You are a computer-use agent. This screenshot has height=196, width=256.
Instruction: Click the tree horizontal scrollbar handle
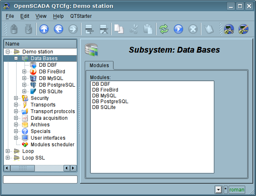coord(22,168)
